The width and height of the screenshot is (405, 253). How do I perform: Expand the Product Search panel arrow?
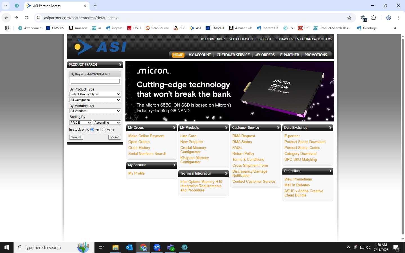(x=120, y=65)
